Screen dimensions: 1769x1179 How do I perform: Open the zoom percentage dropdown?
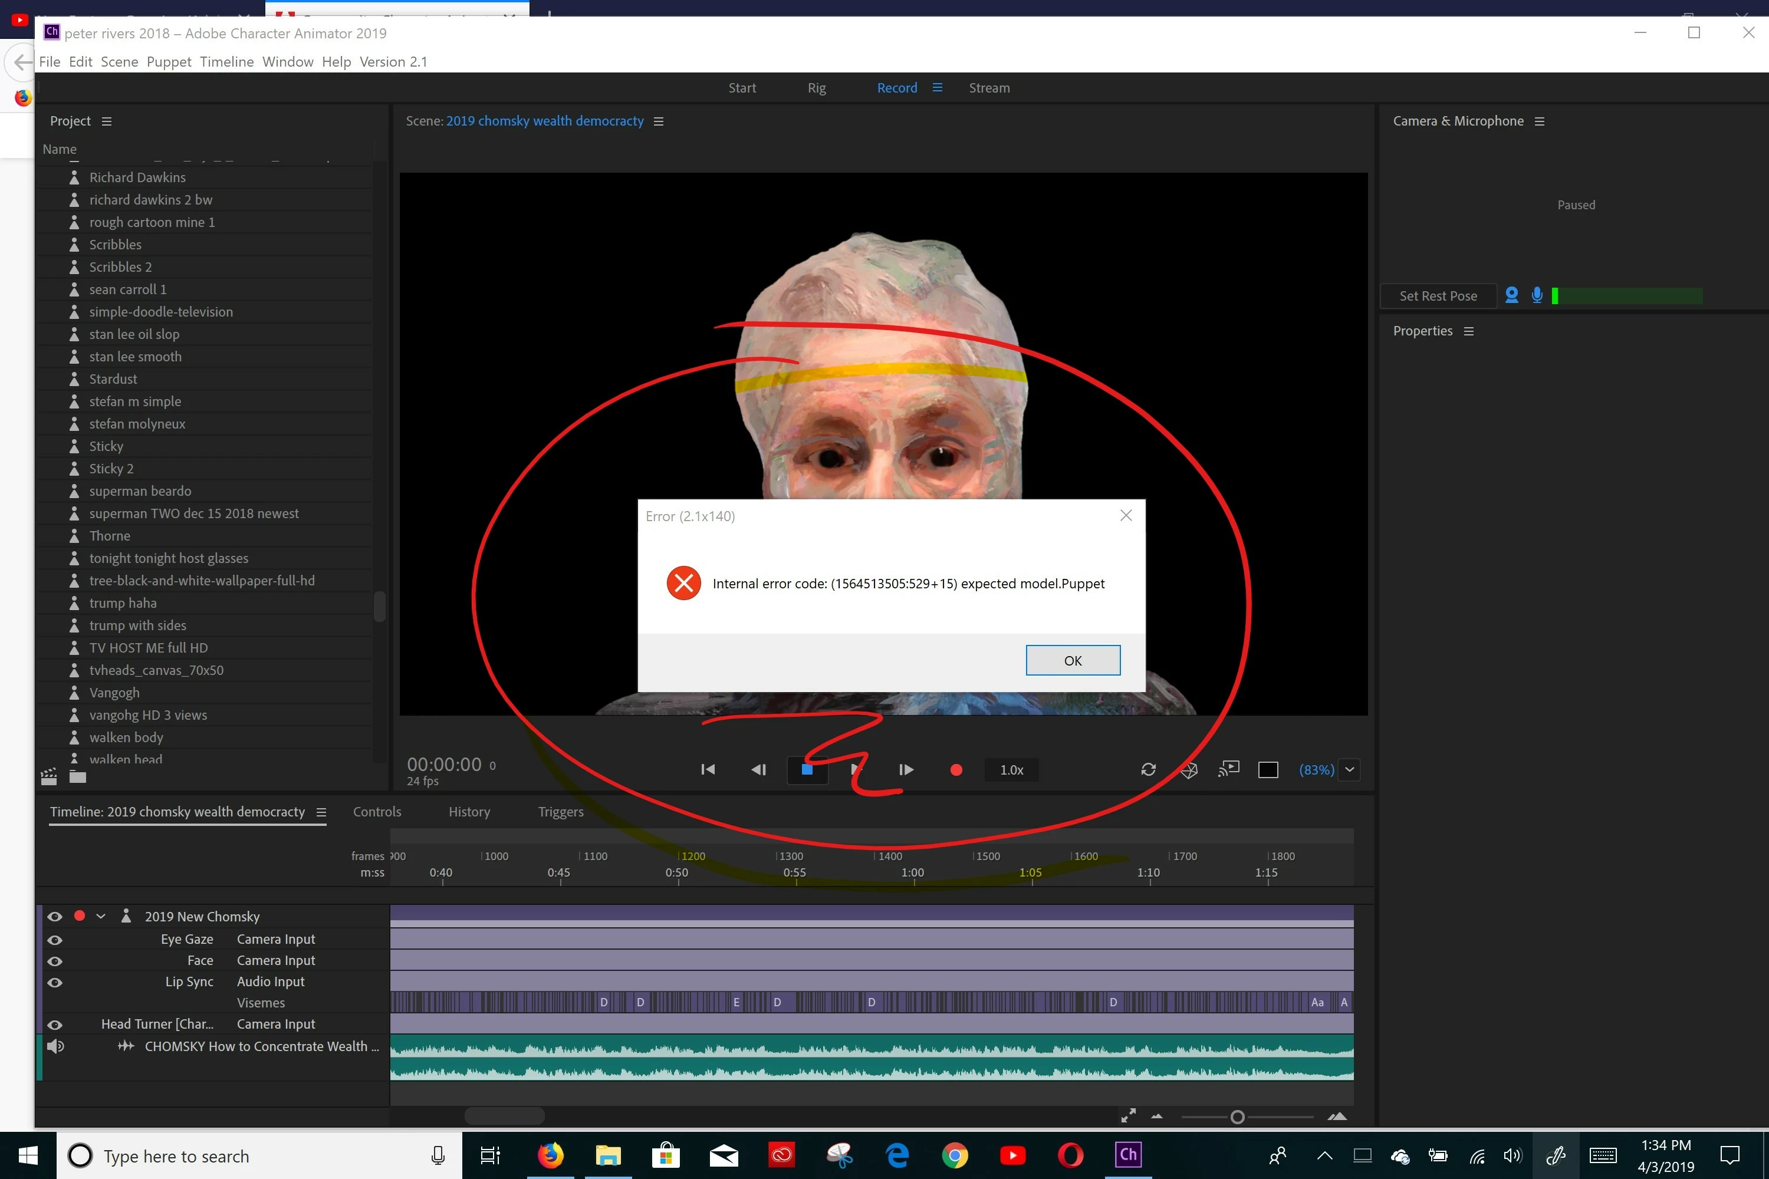point(1349,769)
